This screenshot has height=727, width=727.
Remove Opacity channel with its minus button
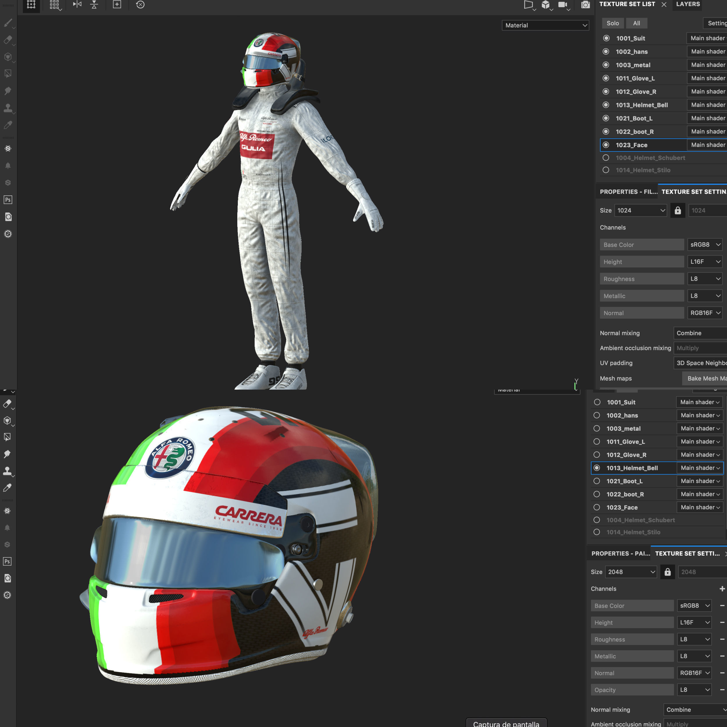pyautogui.click(x=722, y=690)
